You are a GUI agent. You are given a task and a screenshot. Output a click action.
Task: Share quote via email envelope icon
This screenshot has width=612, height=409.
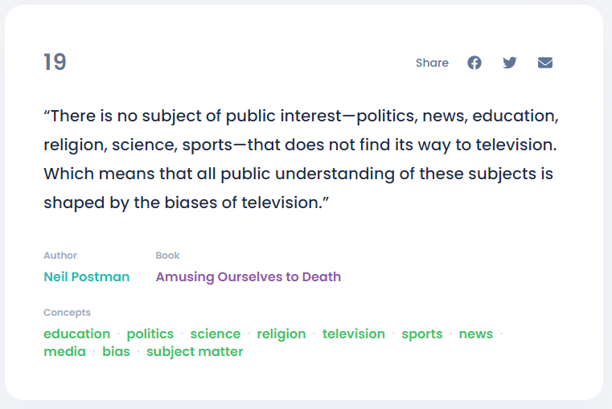click(545, 63)
